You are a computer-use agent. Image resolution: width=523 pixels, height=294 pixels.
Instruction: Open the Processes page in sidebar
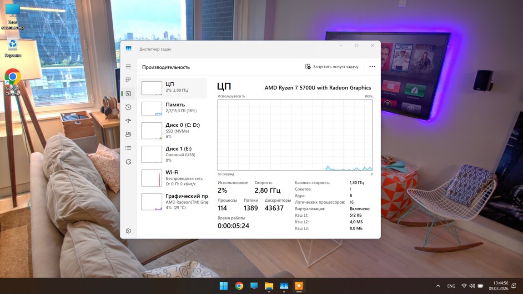point(128,80)
